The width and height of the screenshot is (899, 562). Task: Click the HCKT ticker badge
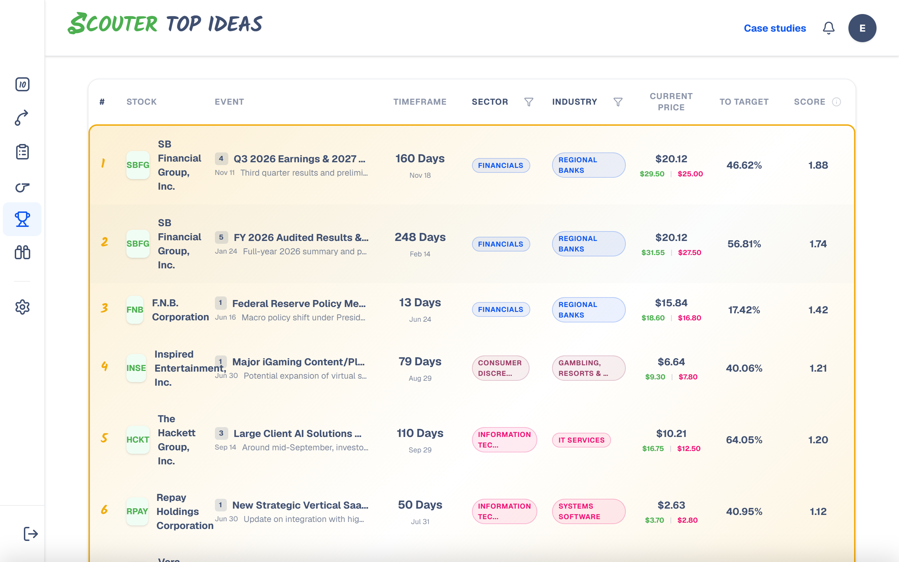click(138, 440)
